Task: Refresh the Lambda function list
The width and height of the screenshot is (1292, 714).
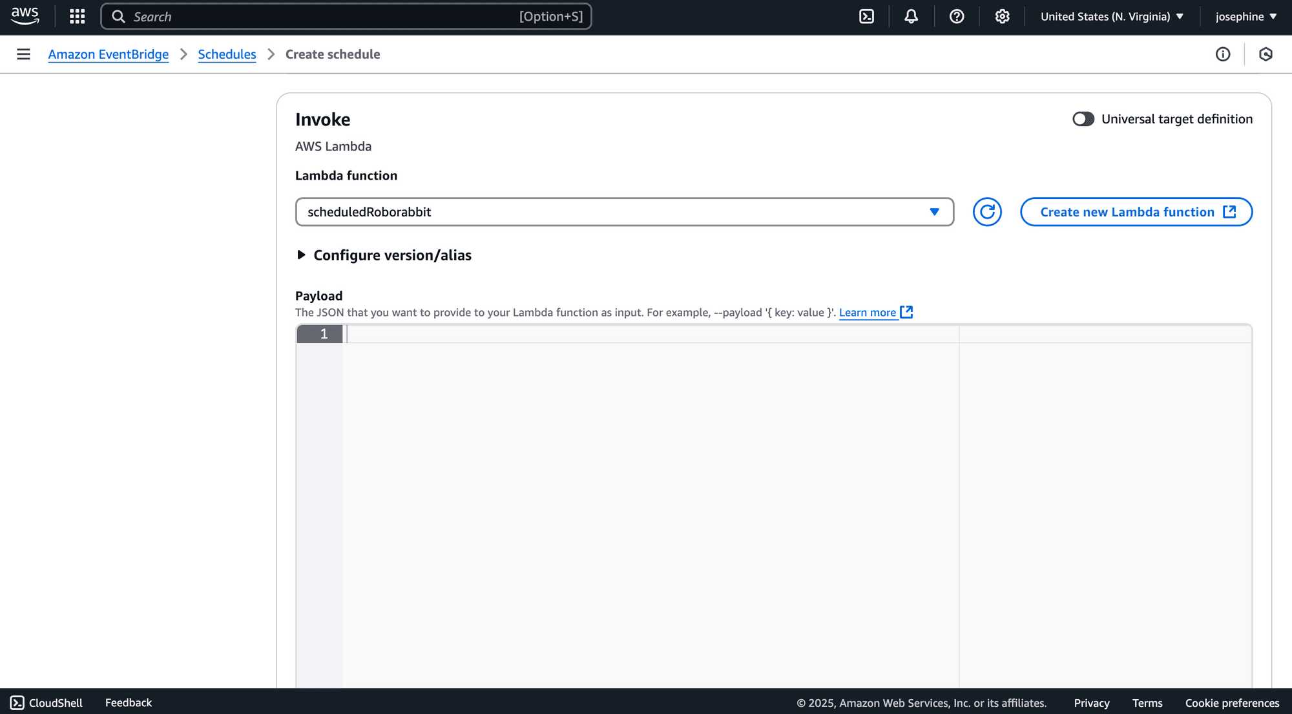Action: pyautogui.click(x=987, y=212)
